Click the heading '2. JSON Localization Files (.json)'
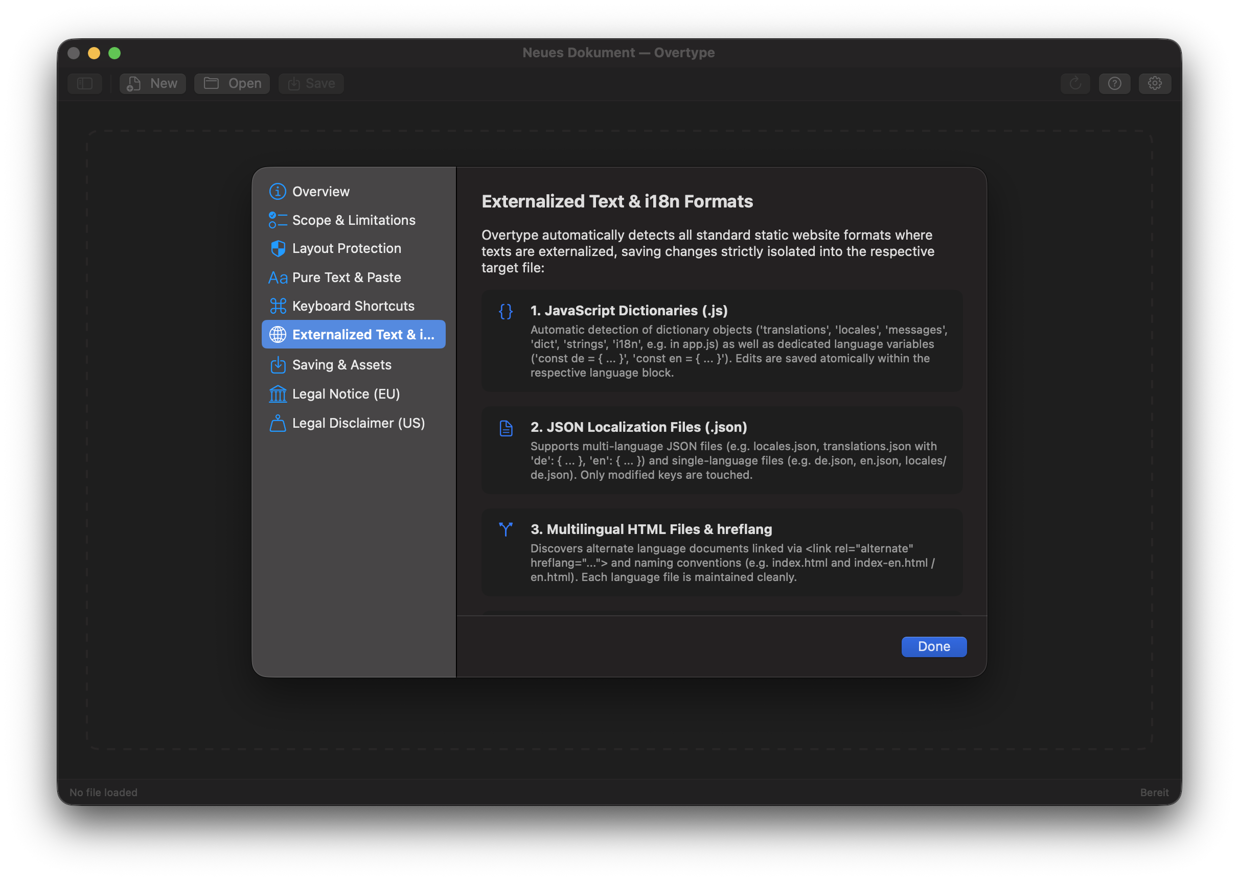 pos(638,428)
